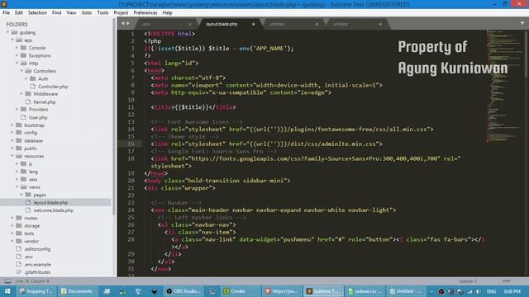The height and width of the screenshot is (297, 529).
Task: Open the Help menu
Action: click(167, 12)
